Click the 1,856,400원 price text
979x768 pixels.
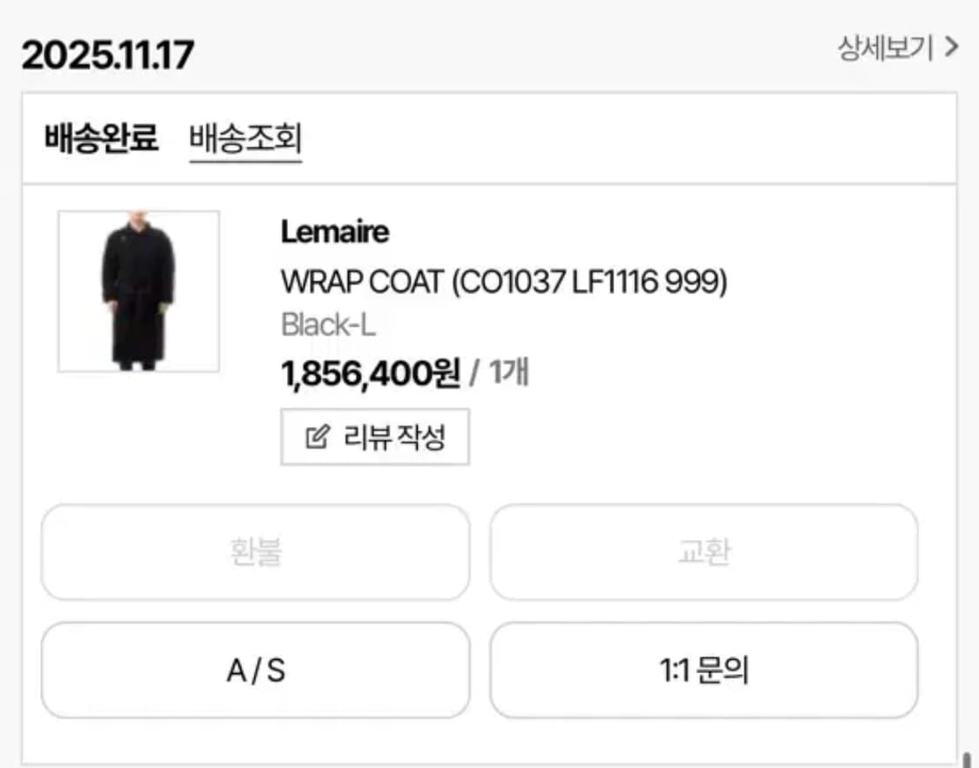[x=370, y=374]
